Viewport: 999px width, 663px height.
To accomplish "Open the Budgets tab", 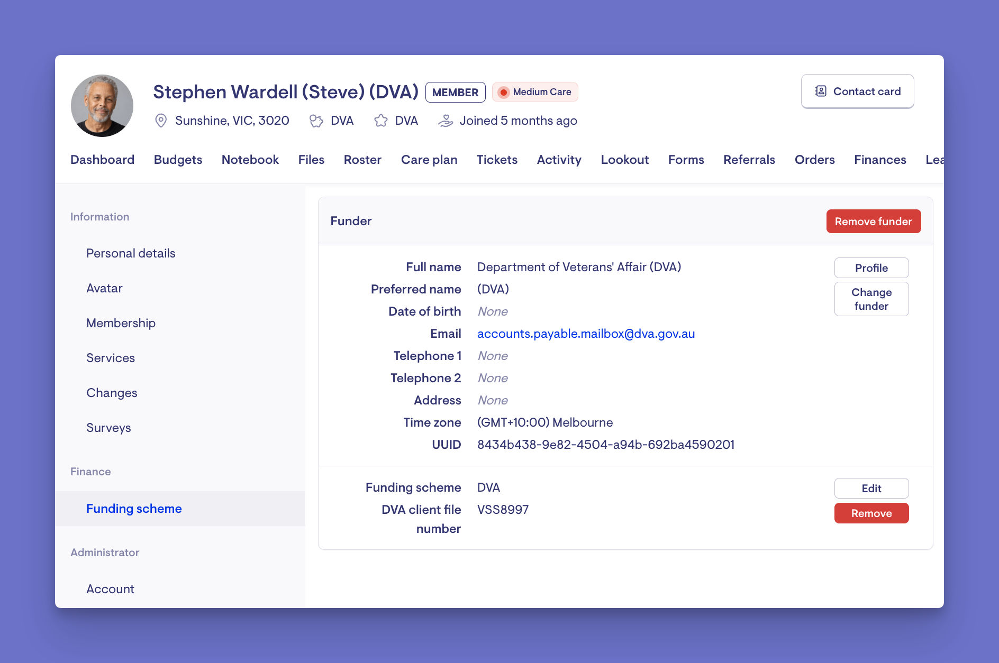I will click(178, 160).
